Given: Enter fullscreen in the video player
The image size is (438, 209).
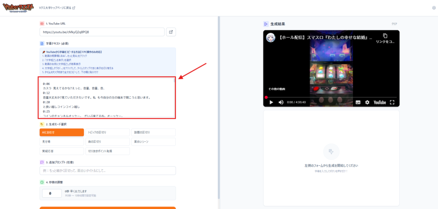Looking at the screenshot, I should (392, 102).
